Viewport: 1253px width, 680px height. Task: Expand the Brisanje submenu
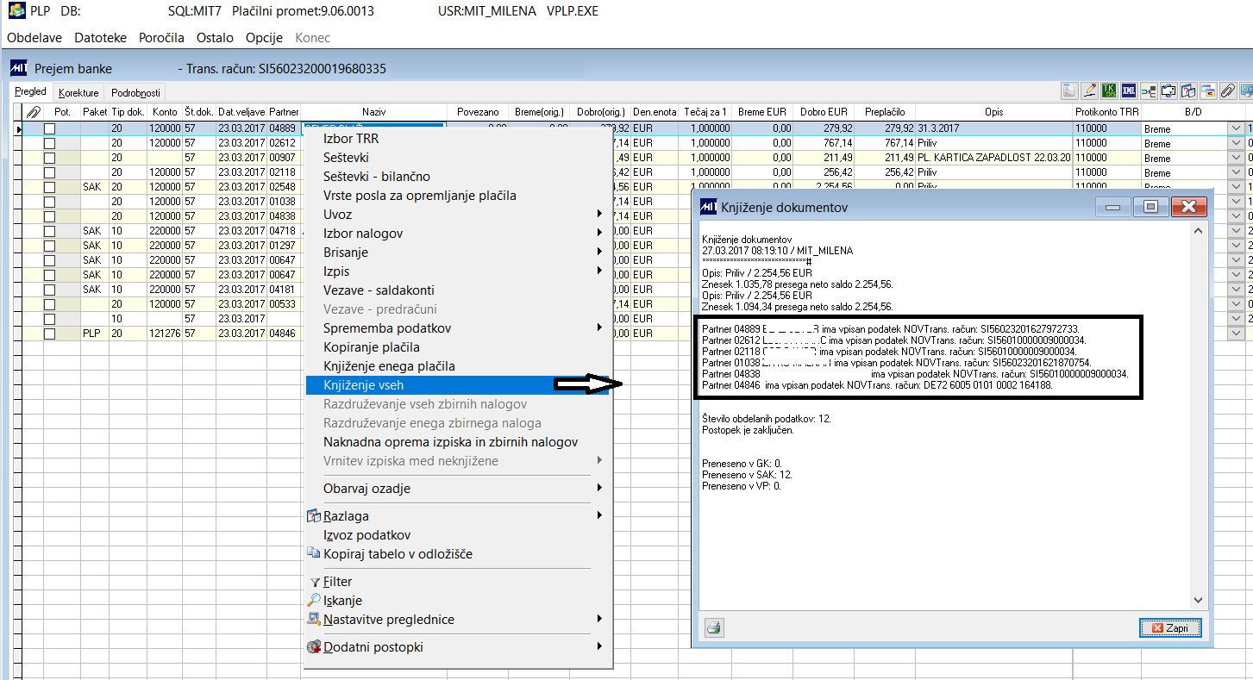click(x=459, y=252)
